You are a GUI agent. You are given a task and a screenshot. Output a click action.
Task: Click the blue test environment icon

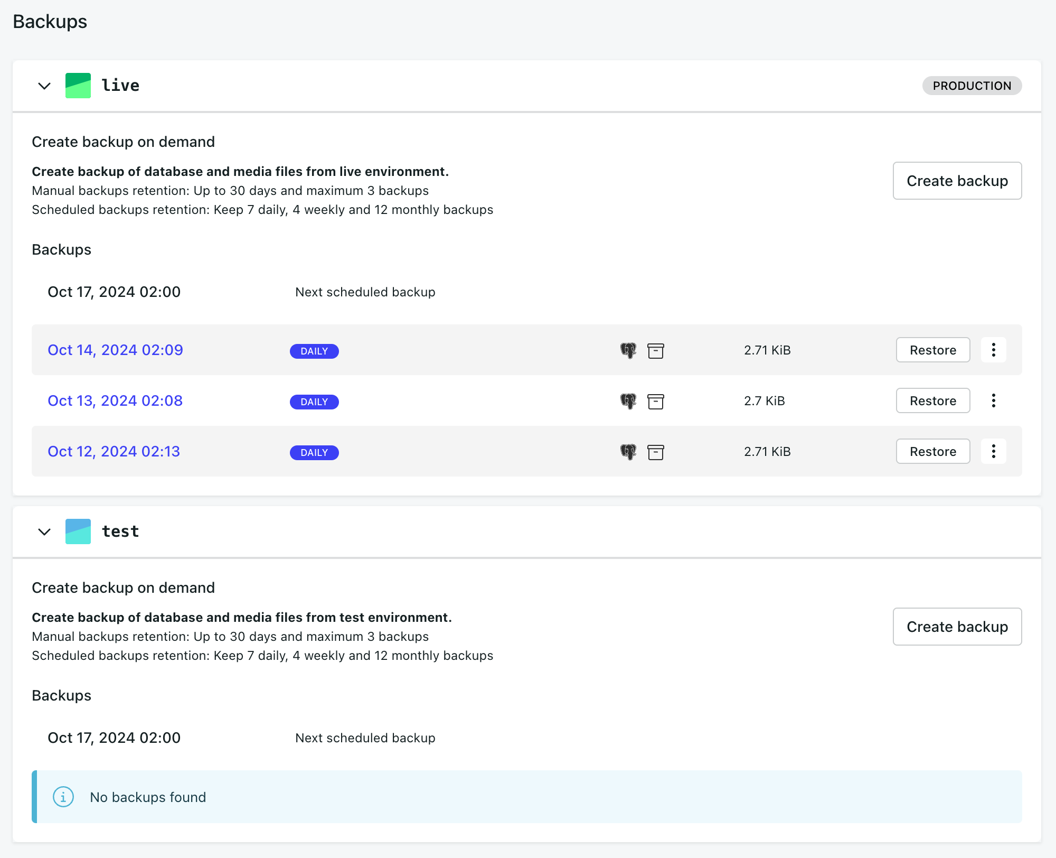(x=78, y=531)
